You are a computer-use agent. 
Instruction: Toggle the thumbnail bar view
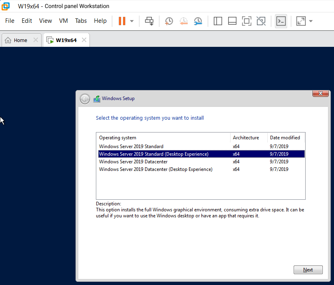[x=232, y=21]
